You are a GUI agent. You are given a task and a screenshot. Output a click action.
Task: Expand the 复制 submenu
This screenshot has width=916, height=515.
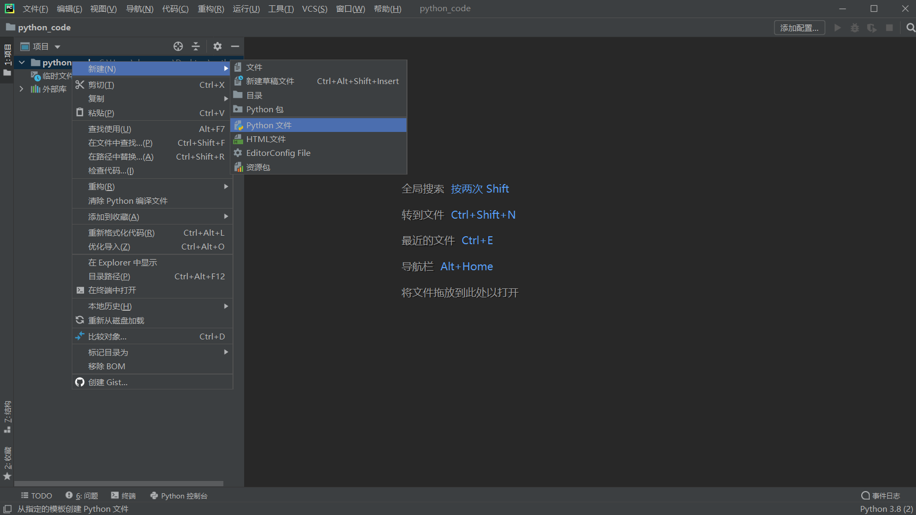coord(152,98)
